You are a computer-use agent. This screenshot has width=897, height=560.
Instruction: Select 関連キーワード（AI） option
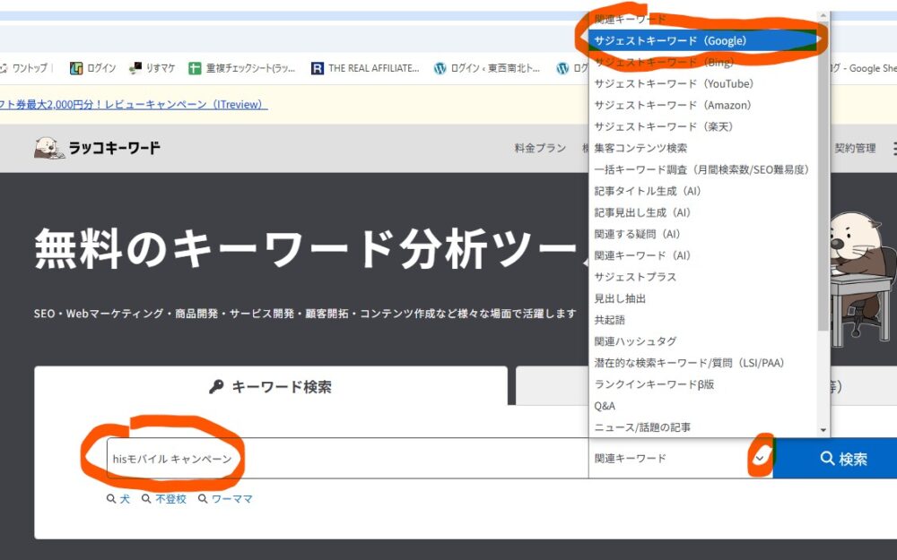(703, 255)
